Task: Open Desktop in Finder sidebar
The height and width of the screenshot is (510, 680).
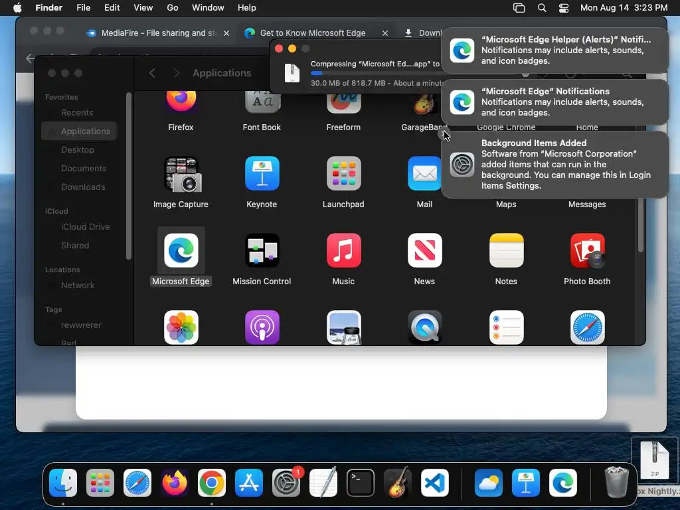Action: tap(78, 149)
